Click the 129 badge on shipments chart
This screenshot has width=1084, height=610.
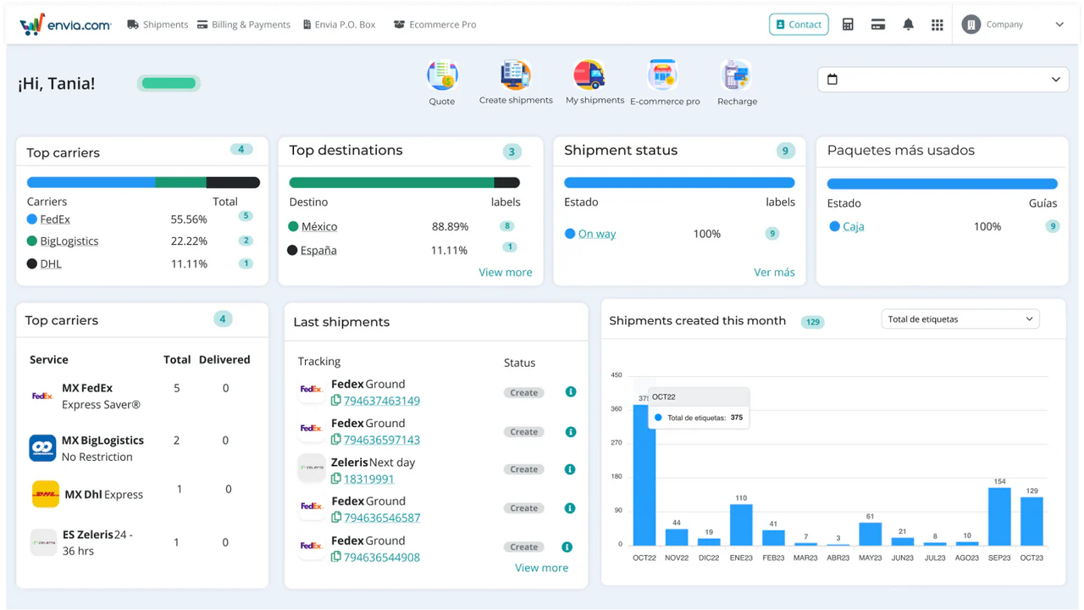[813, 322]
